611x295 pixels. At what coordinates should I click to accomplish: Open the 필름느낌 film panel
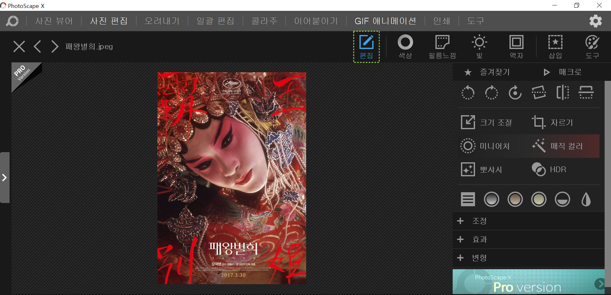point(442,47)
